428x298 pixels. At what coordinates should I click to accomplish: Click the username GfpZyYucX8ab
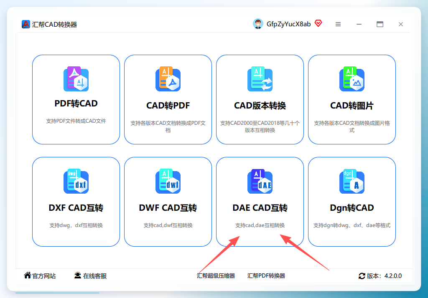pos(288,24)
